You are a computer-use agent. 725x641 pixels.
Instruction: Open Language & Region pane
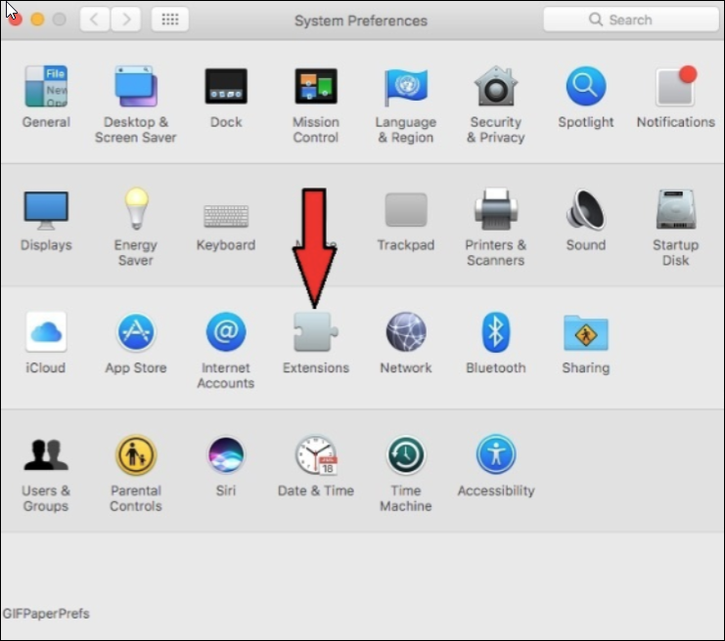[405, 86]
